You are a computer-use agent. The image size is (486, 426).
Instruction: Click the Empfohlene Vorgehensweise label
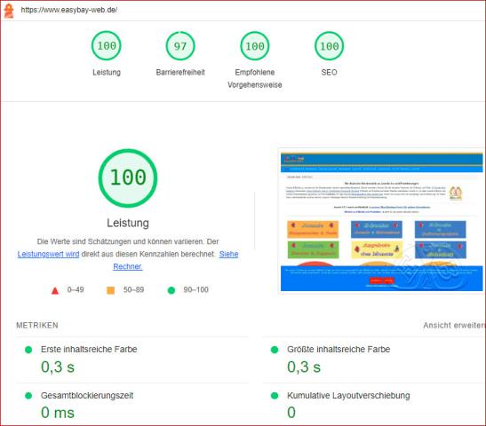(255, 78)
